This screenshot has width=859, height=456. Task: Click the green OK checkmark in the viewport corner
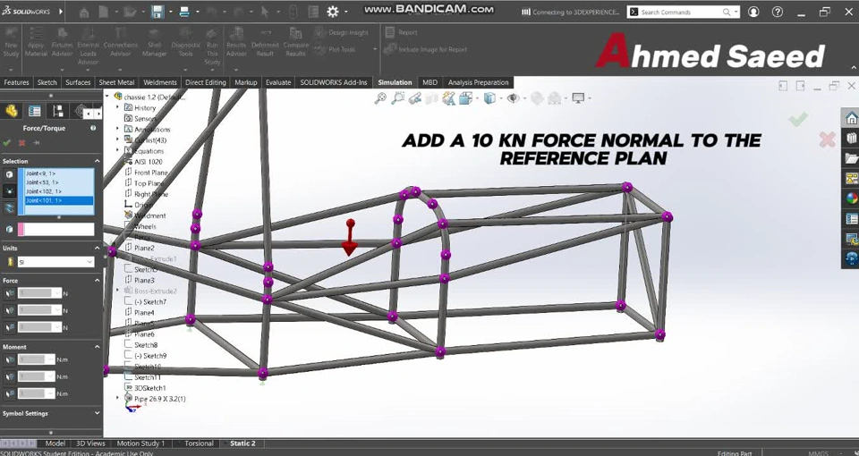click(x=798, y=119)
